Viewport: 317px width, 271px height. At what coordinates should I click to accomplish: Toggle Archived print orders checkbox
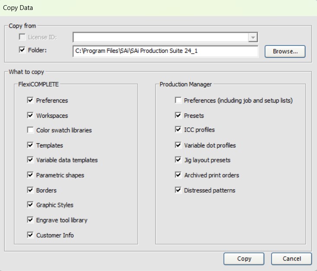tap(178, 175)
